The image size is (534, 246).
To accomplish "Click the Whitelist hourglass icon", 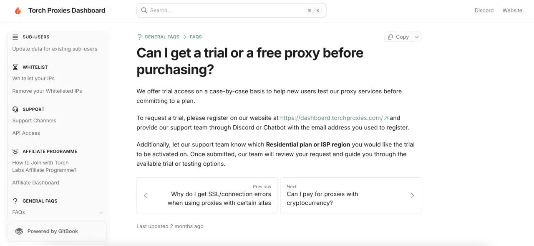I will pyautogui.click(x=15, y=67).
